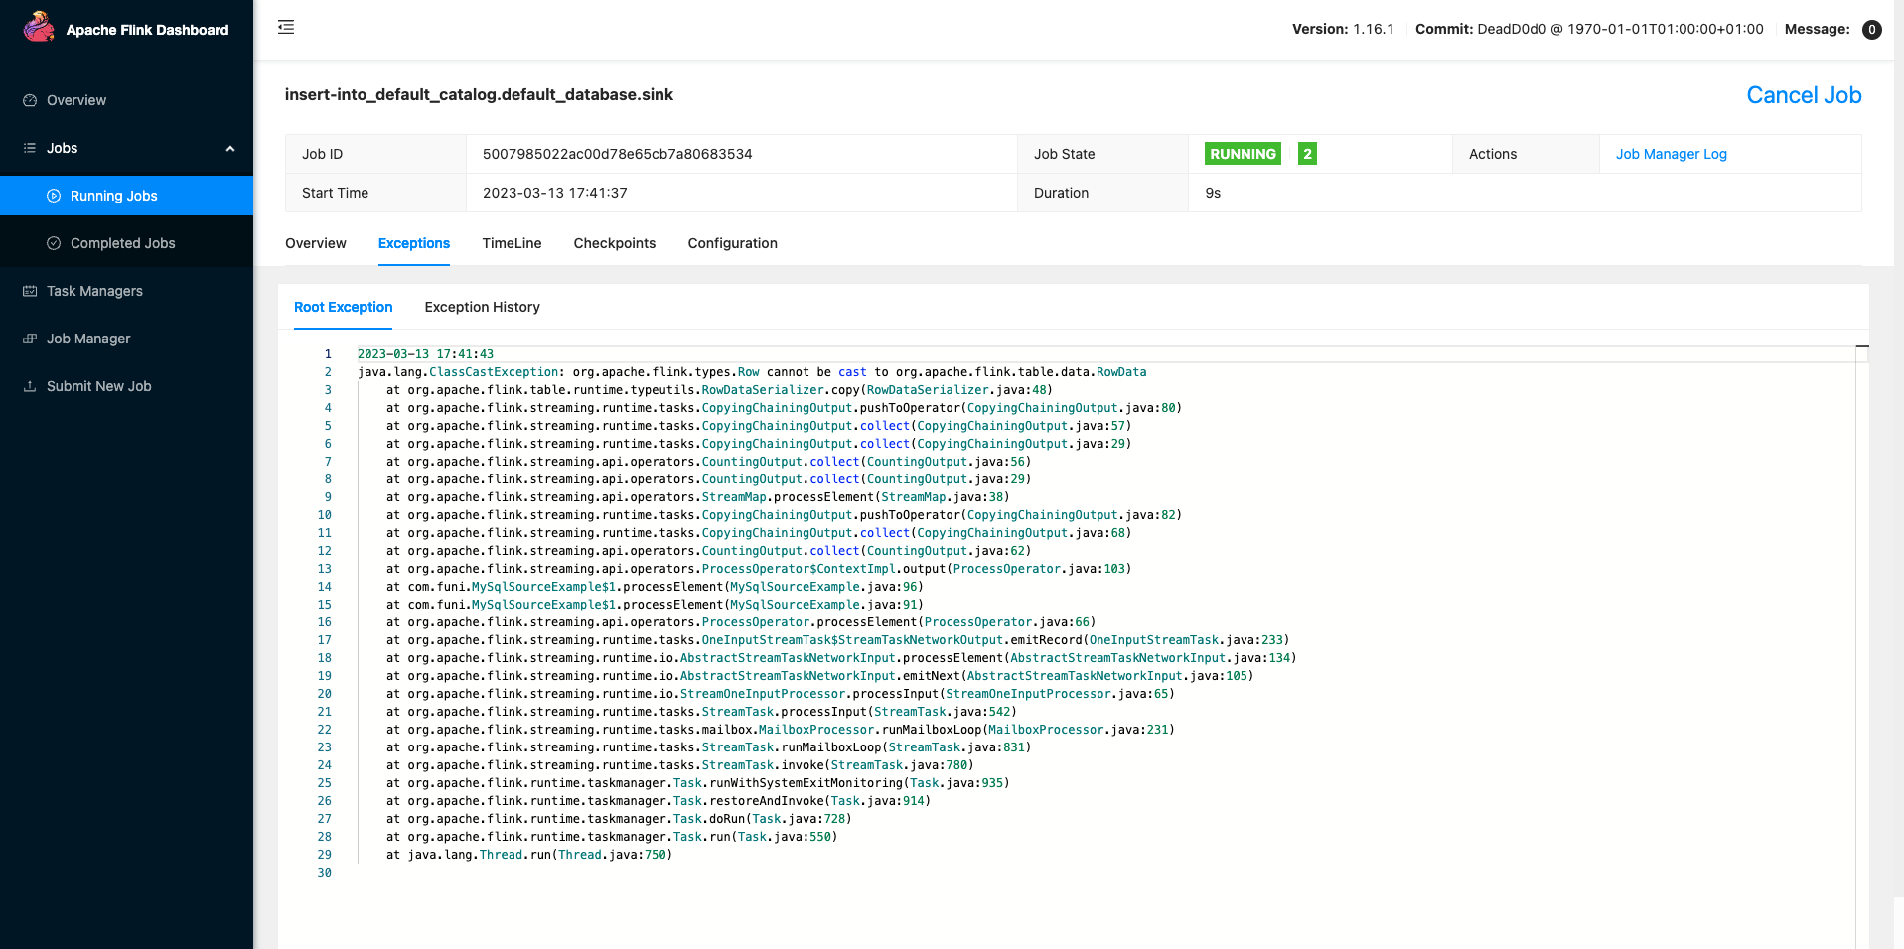Click the Running Jobs play-circle icon
Viewport: 1904px width, 949px height.
(54, 196)
